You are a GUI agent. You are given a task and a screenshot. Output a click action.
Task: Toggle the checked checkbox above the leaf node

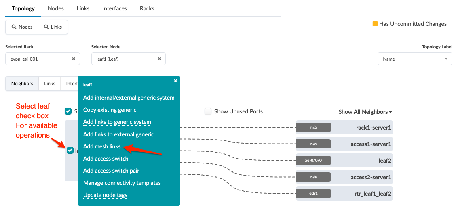coord(68,111)
